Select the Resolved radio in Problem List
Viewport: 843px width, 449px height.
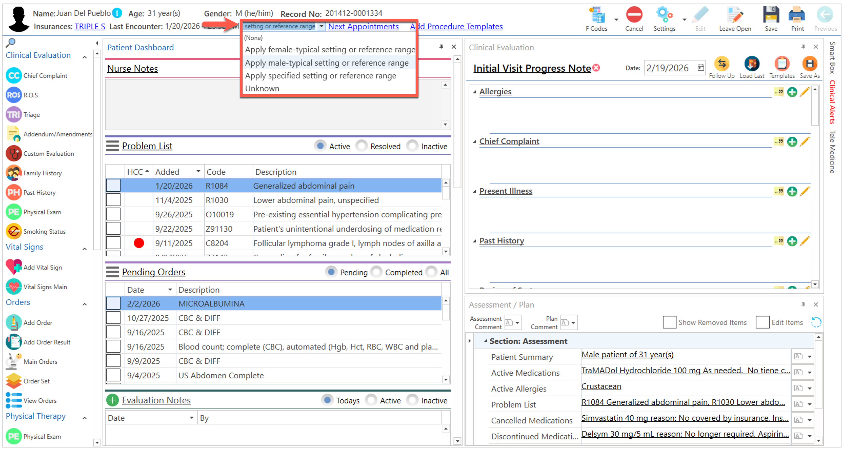pyautogui.click(x=362, y=146)
